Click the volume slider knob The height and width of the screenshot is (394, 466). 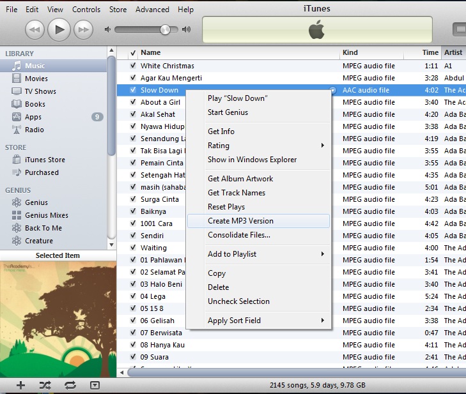pyautogui.click(x=165, y=29)
